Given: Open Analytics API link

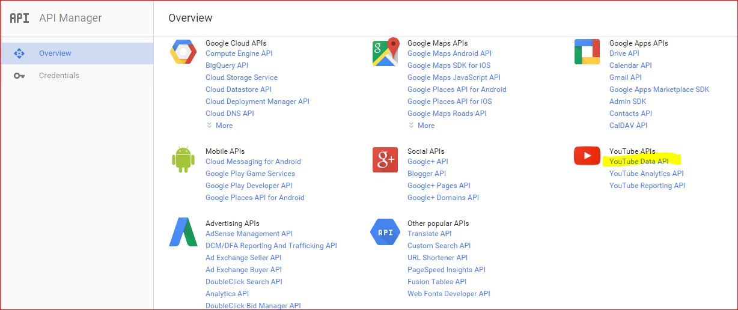Looking at the screenshot, I should pos(227,294).
